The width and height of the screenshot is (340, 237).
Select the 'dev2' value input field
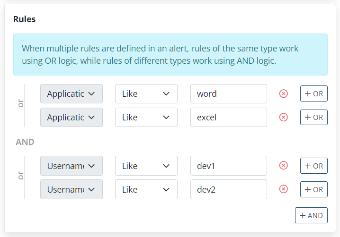[228, 189]
